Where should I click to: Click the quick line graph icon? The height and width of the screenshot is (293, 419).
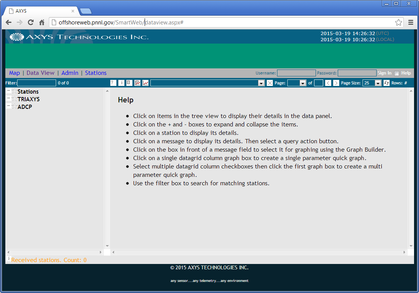click(146, 83)
